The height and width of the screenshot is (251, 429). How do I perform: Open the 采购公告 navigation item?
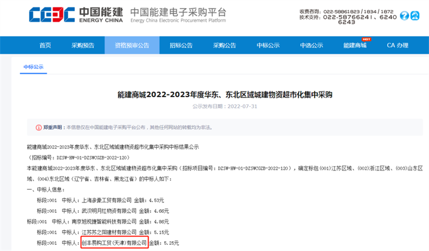pyautogui.click(x=224, y=45)
